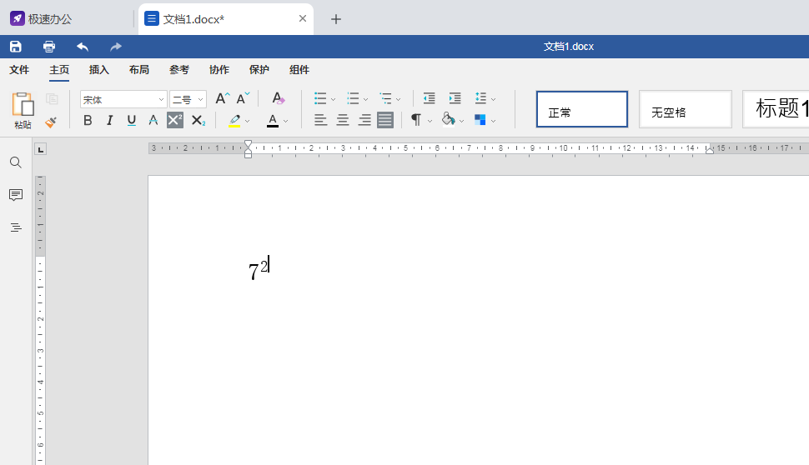Open the search panel from the left sidebar
This screenshot has height=465, width=809.
16,162
